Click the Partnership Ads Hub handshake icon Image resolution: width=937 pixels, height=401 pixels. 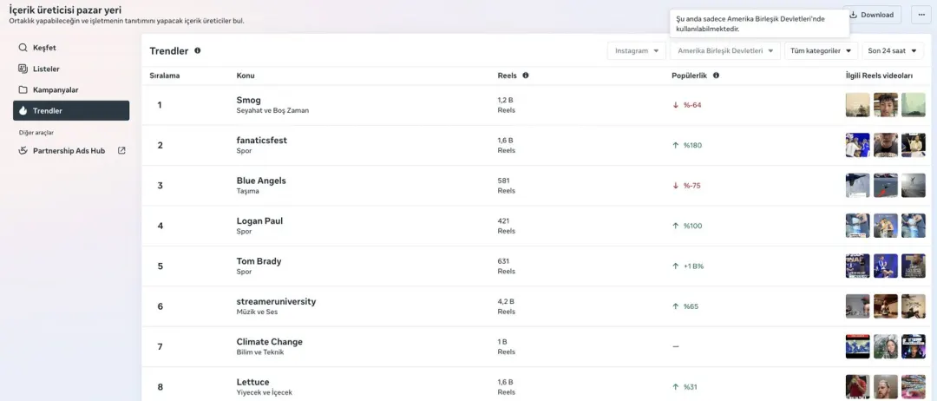pos(23,151)
